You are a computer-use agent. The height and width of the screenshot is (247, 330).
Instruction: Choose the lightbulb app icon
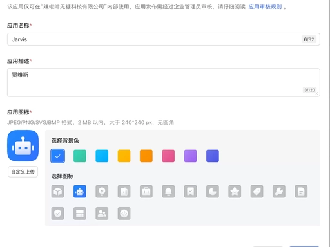point(102,191)
